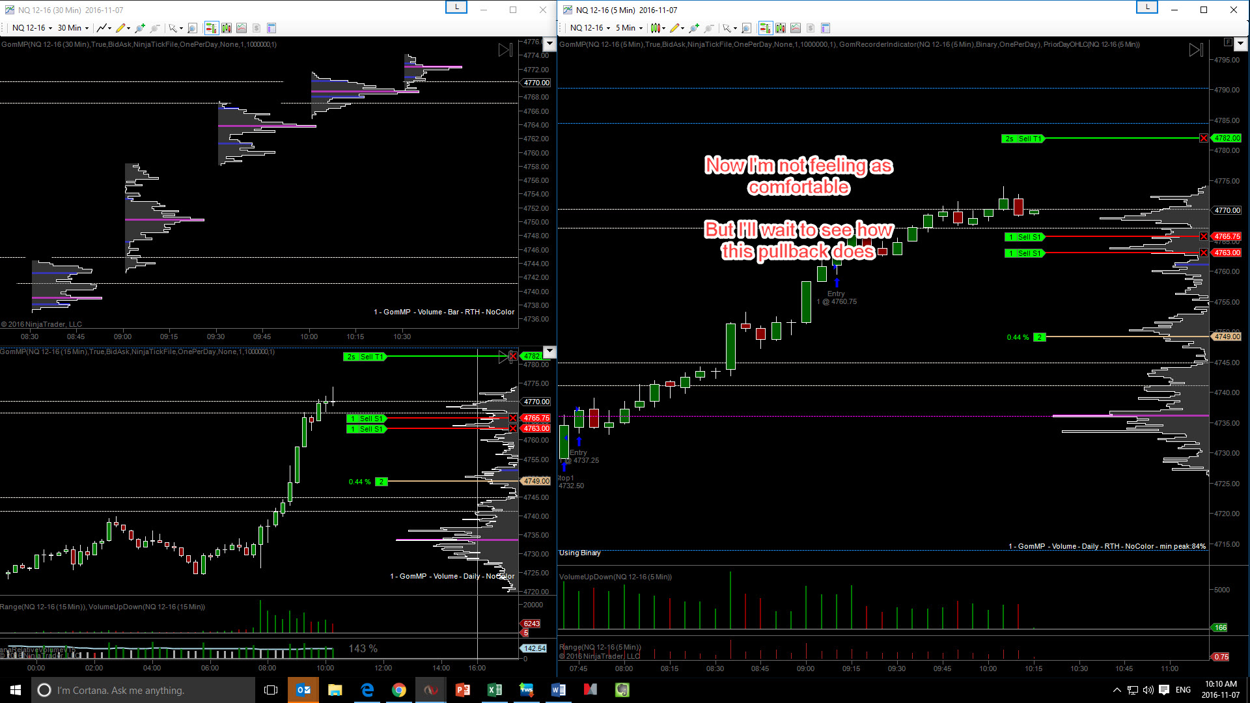
Task: Click the magnifier zoom frame icon in the 5 Min window
Action: pos(747,28)
